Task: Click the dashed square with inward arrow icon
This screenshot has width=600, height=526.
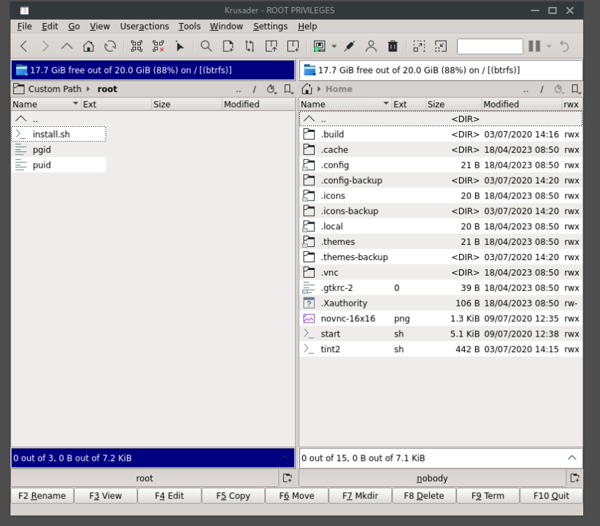Action: point(441,46)
